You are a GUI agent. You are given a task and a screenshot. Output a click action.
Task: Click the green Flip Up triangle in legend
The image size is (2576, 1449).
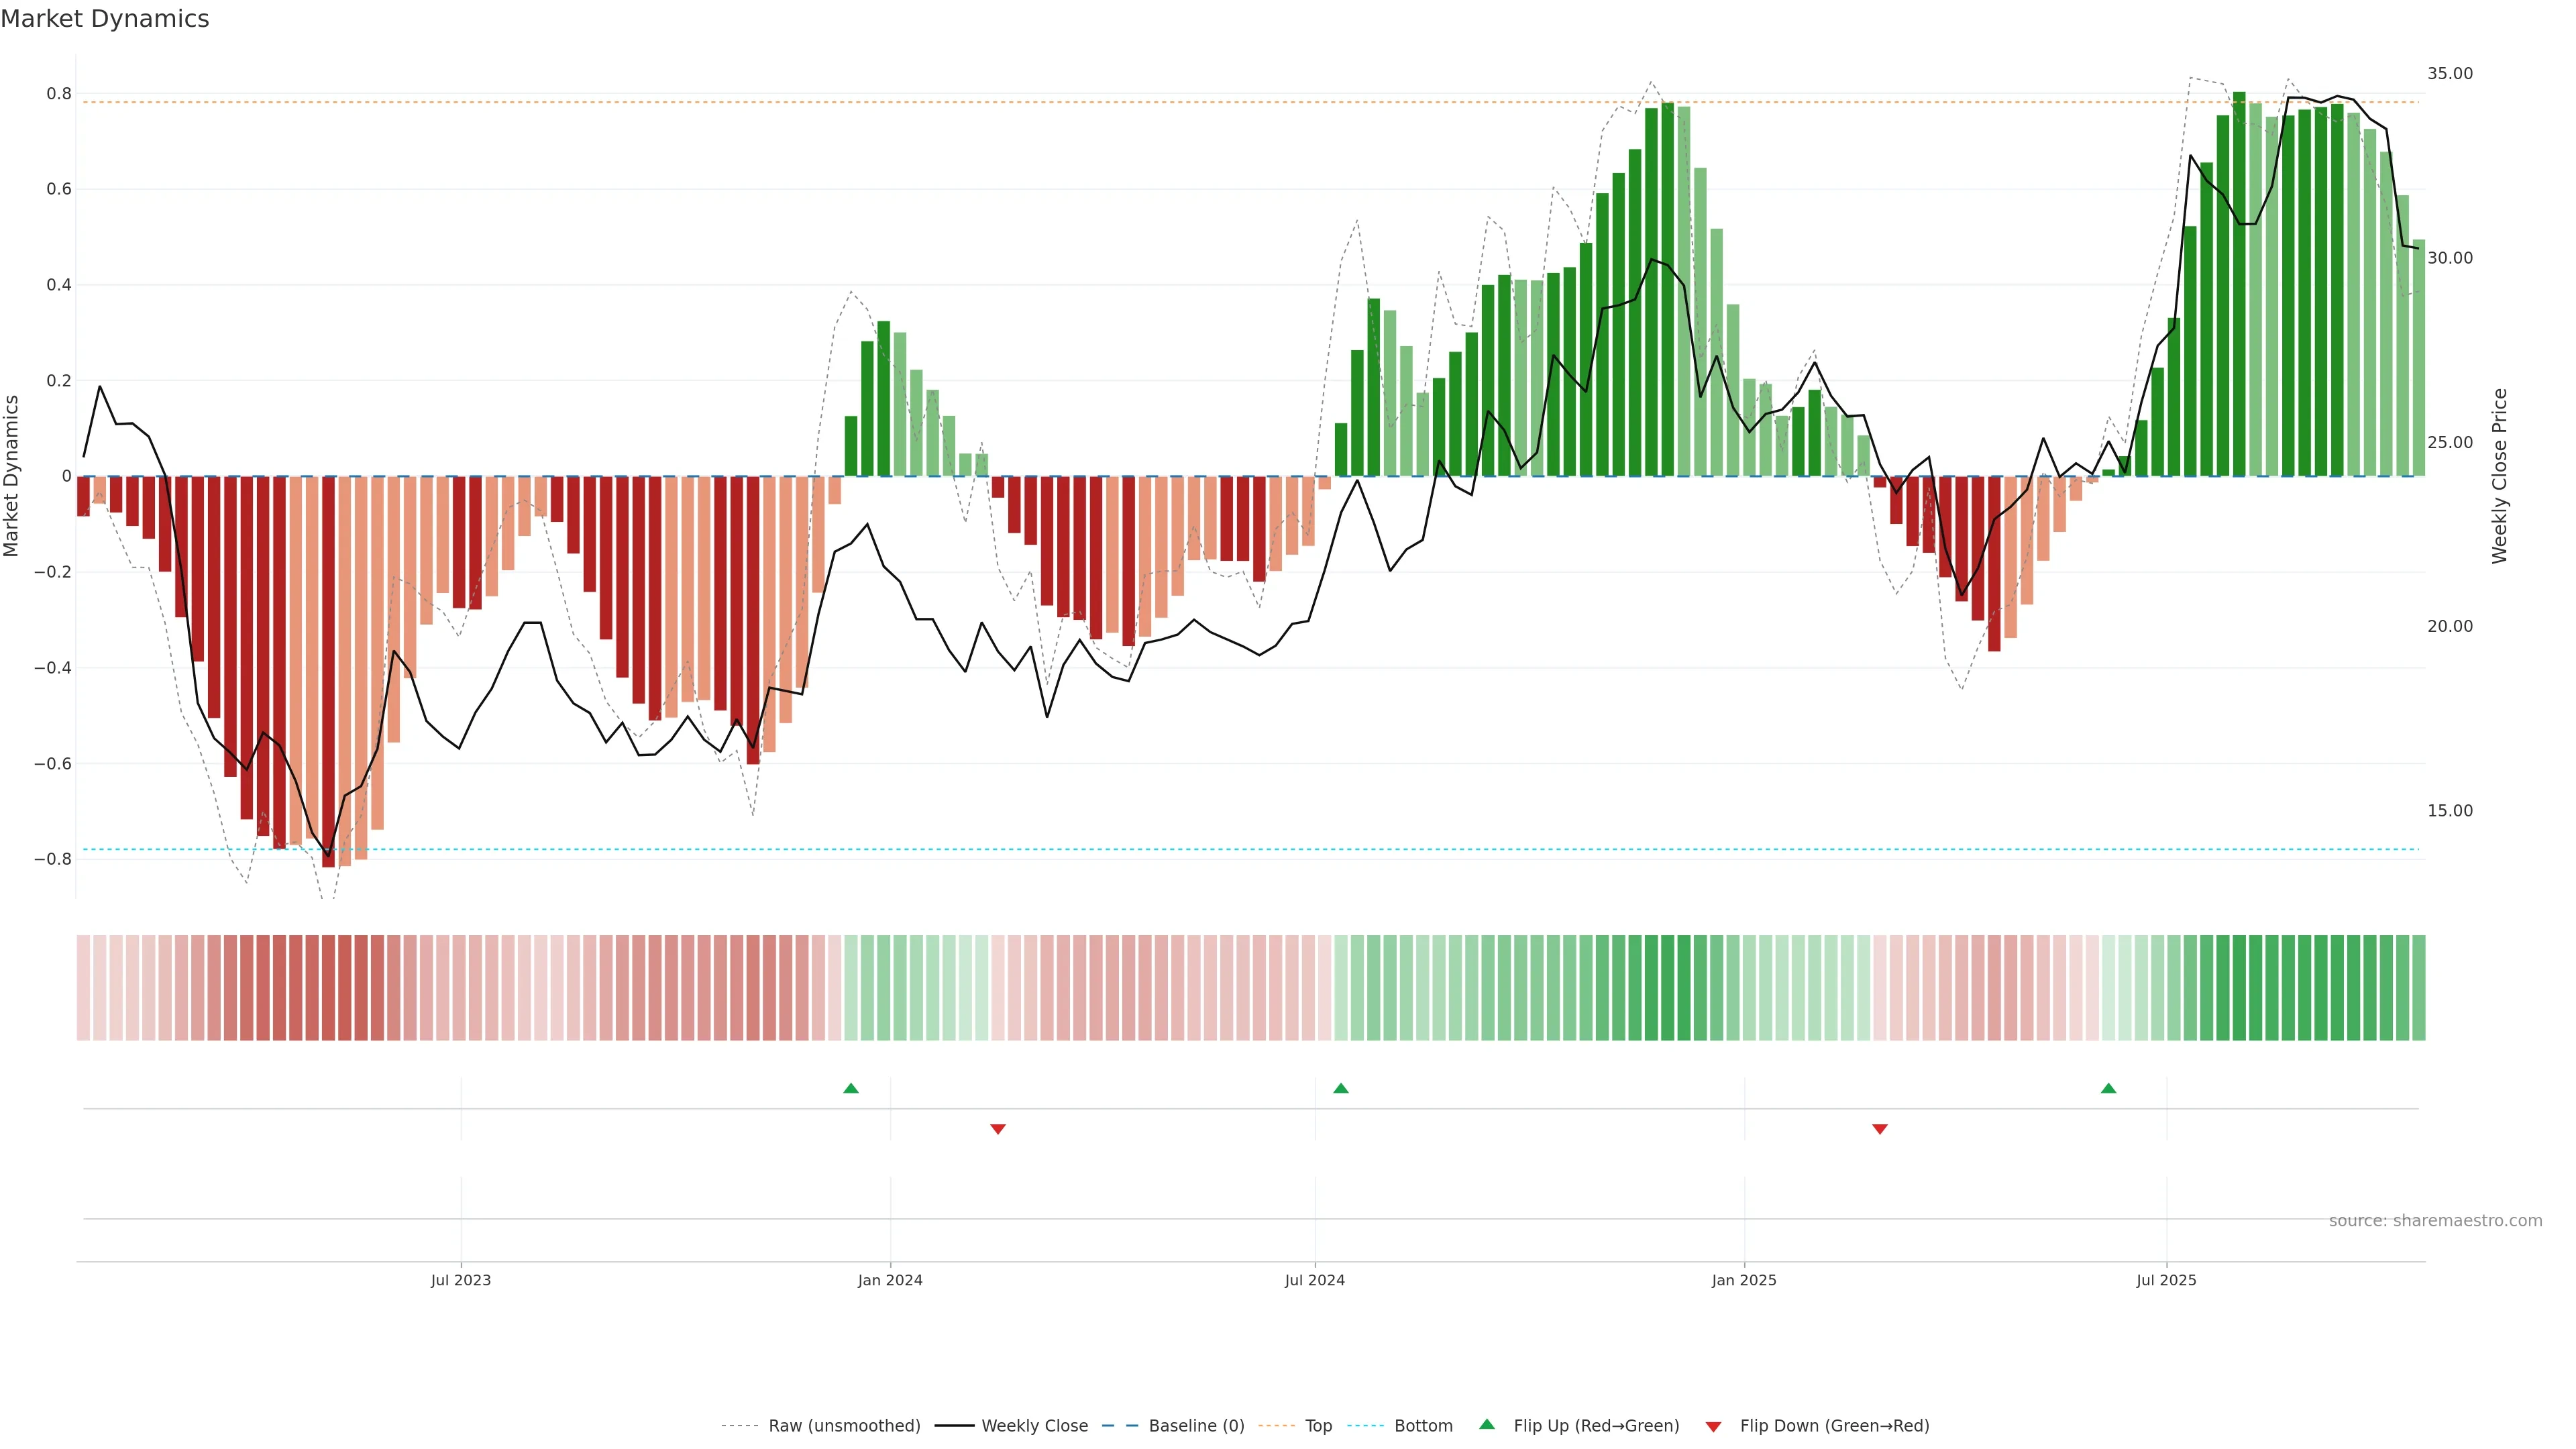[1487, 1424]
